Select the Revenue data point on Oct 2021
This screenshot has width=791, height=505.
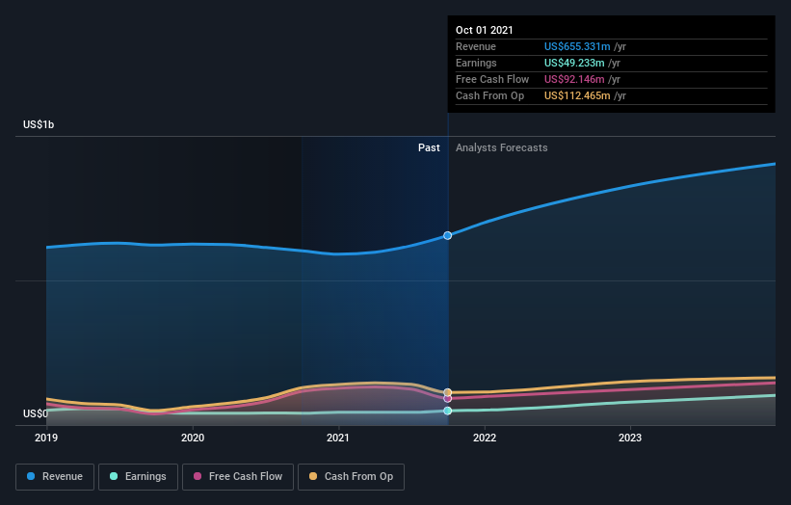pyautogui.click(x=447, y=235)
